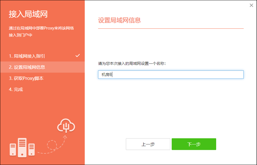Select step 2. 设置局域网信息 in sidebar

27,67
